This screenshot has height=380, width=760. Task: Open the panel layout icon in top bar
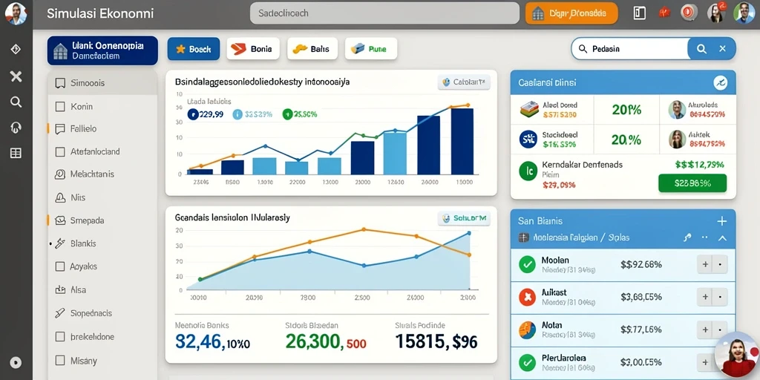pyautogui.click(x=639, y=13)
